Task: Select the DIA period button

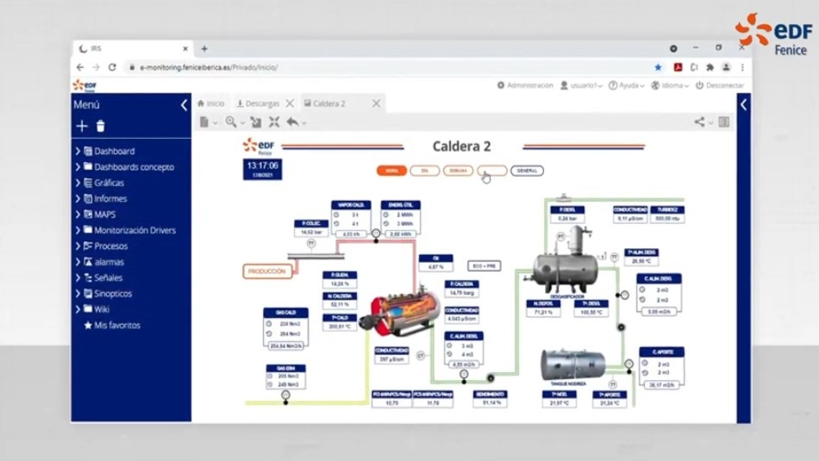Action: pyautogui.click(x=425, y=171)
